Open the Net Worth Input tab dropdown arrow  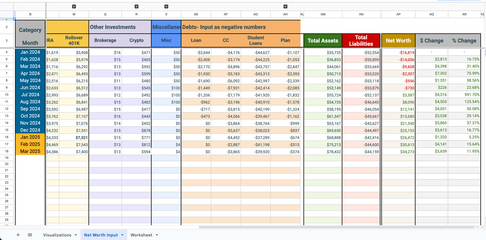[x=122, y=235]
